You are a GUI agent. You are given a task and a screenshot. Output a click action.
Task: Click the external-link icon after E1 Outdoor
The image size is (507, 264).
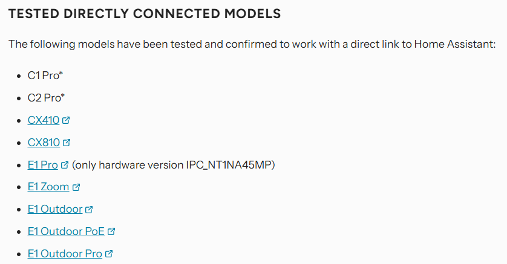pyautogui.click(x=89, y=210)
